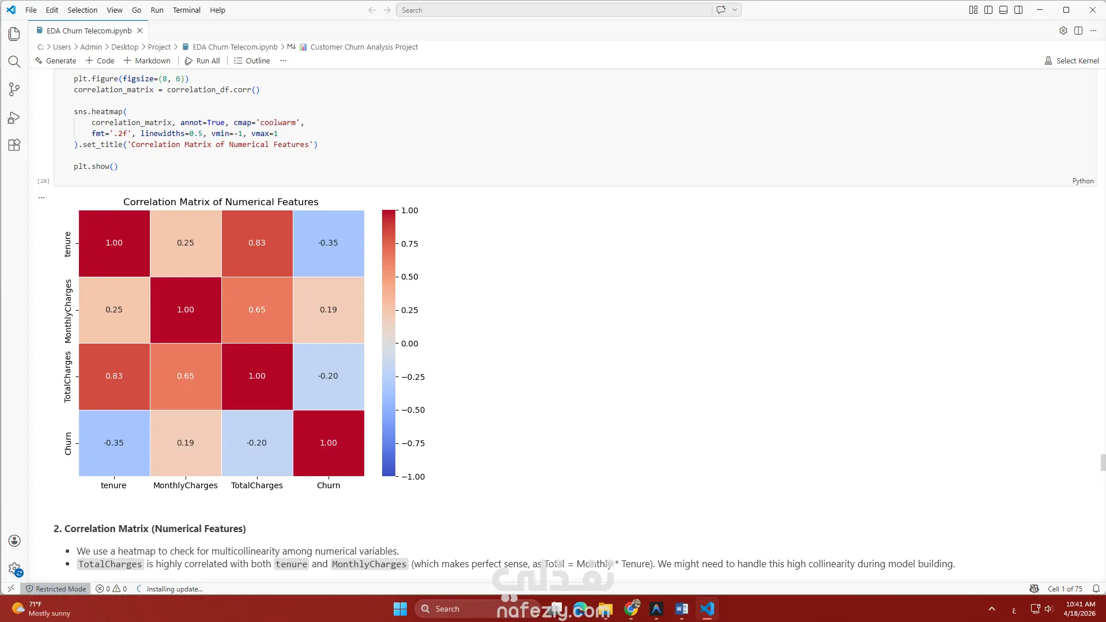
Task: Click Run All in notebook toolbar
Action: pyautogui.click(x=202, y=61)
